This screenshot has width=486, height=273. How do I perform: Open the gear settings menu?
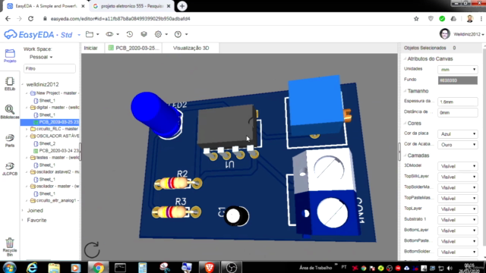[x=159, y=34]
